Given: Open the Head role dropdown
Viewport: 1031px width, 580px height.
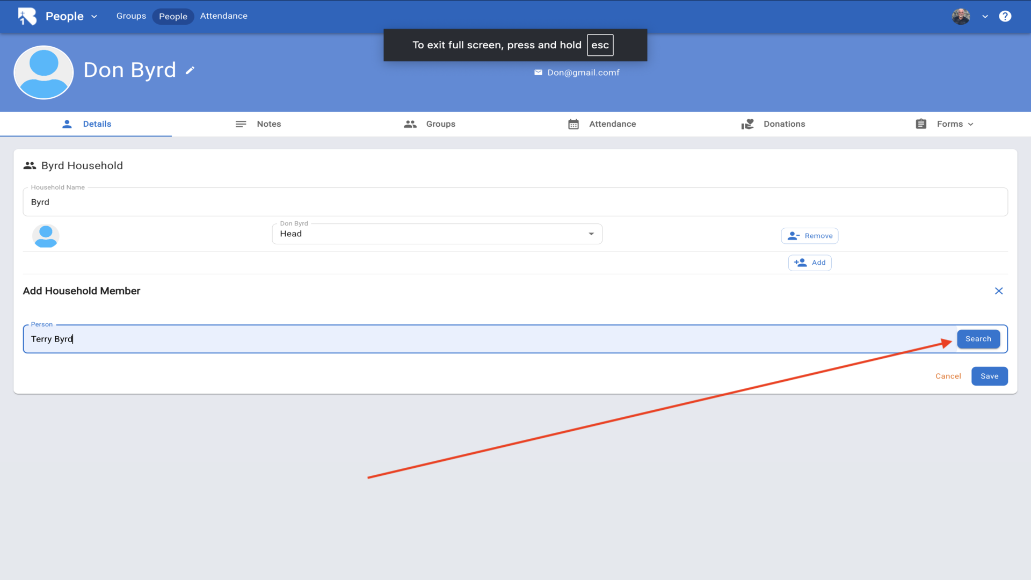Looking at the screenshot, I should pyautogui.click(x=437, y=234).
